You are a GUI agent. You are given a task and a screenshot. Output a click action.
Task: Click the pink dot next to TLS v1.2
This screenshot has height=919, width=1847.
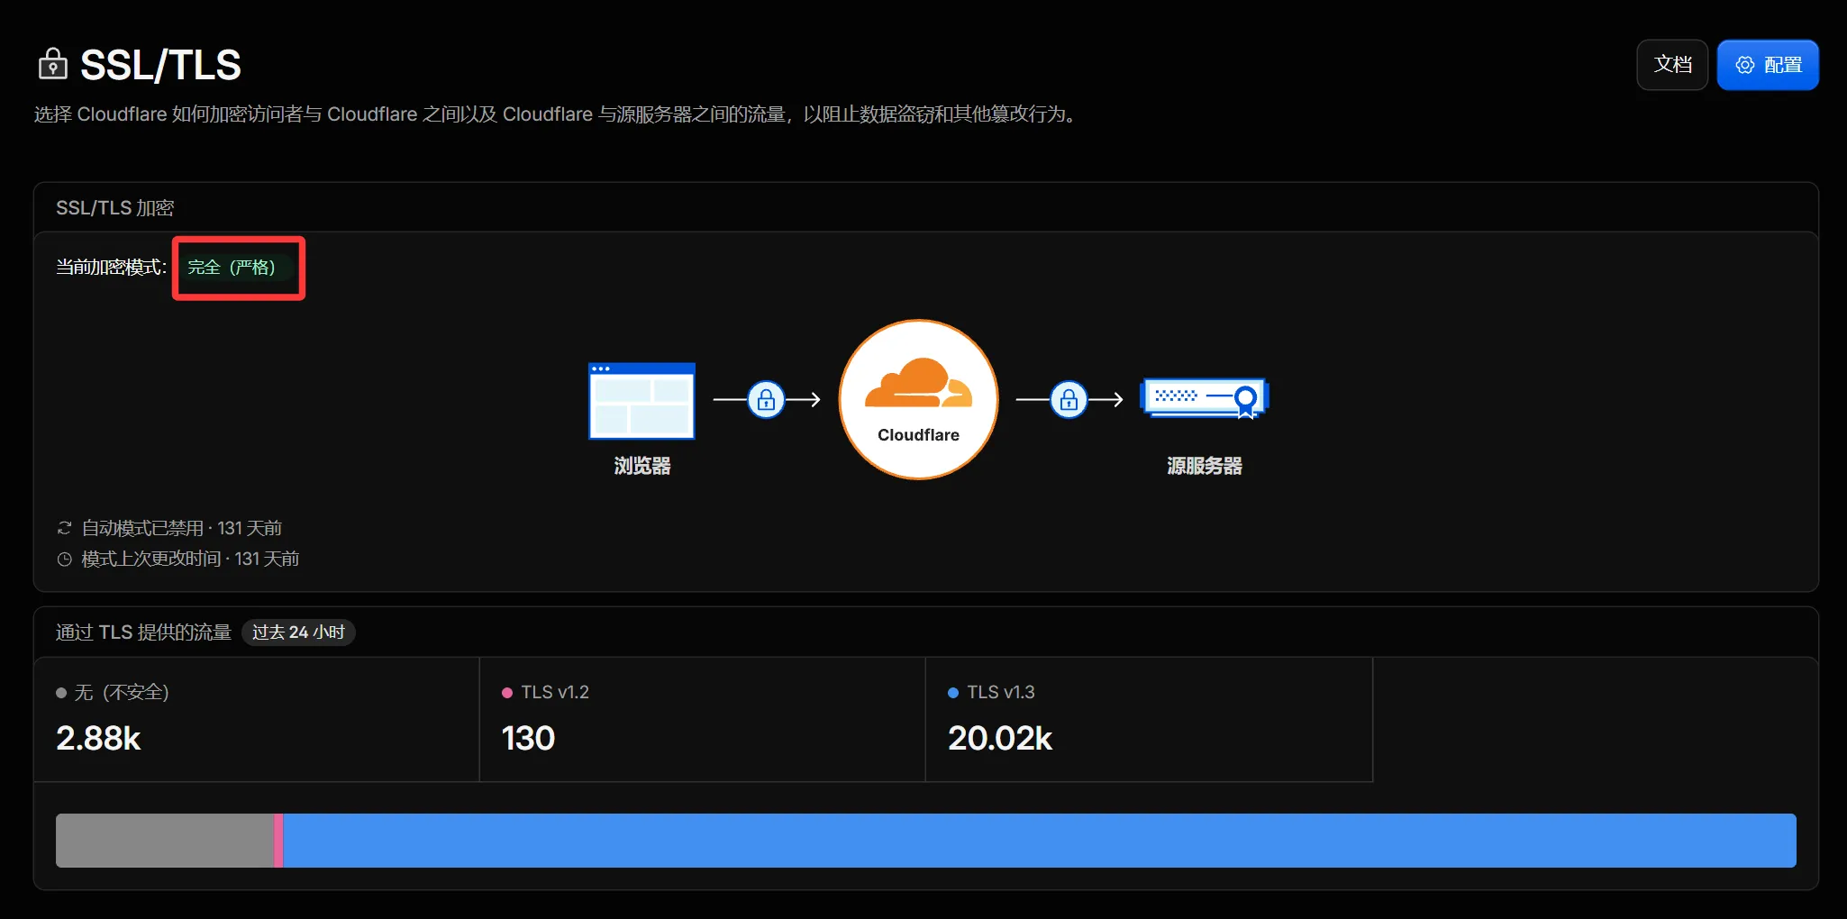click(507, 693)
